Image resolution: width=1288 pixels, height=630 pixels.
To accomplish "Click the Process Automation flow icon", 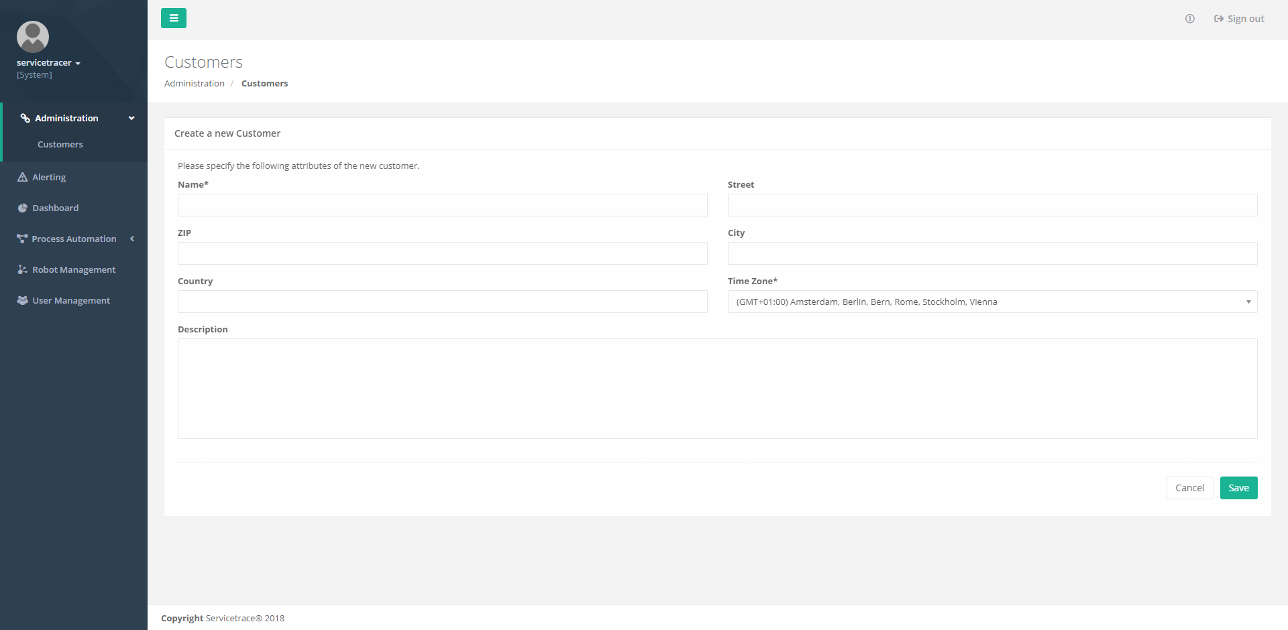I will point(22,239).
